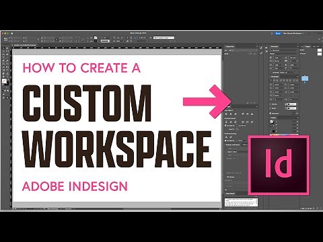This screenshot has width=323, height=242.
Task: Click Distribute top edges in Align panel
Action: [x=226, y=122]
